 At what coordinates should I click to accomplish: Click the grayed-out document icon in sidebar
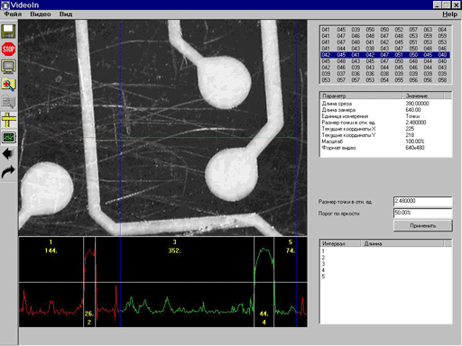[x=8, y=102]
